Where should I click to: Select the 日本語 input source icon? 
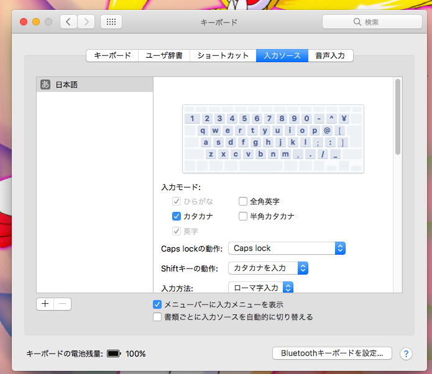pyautogui.click(x=45, y=84)
